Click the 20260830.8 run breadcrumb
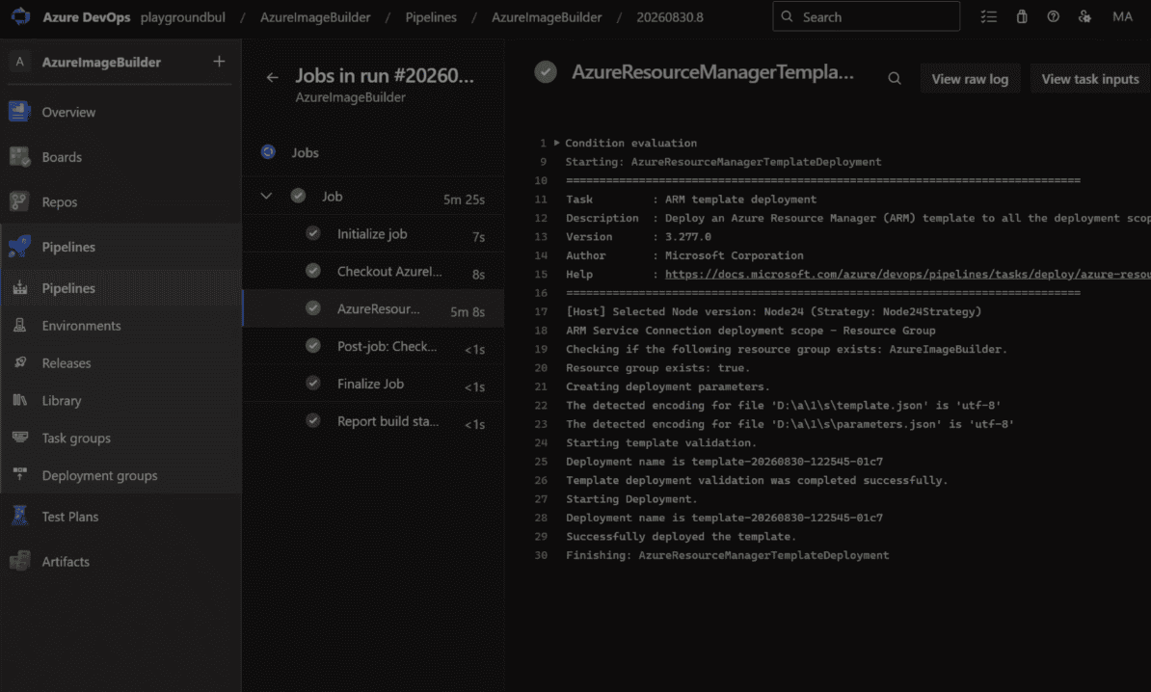1151x692 pixels. (669, 17)
